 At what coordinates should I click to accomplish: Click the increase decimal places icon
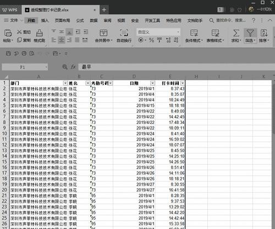168,40
